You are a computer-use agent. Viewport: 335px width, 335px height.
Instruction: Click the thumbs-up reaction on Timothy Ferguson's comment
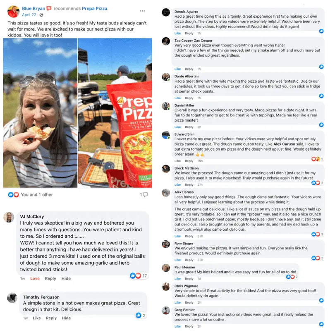tap(139, 315)
